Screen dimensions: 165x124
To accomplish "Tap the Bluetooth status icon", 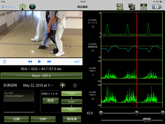I will 154,2.
